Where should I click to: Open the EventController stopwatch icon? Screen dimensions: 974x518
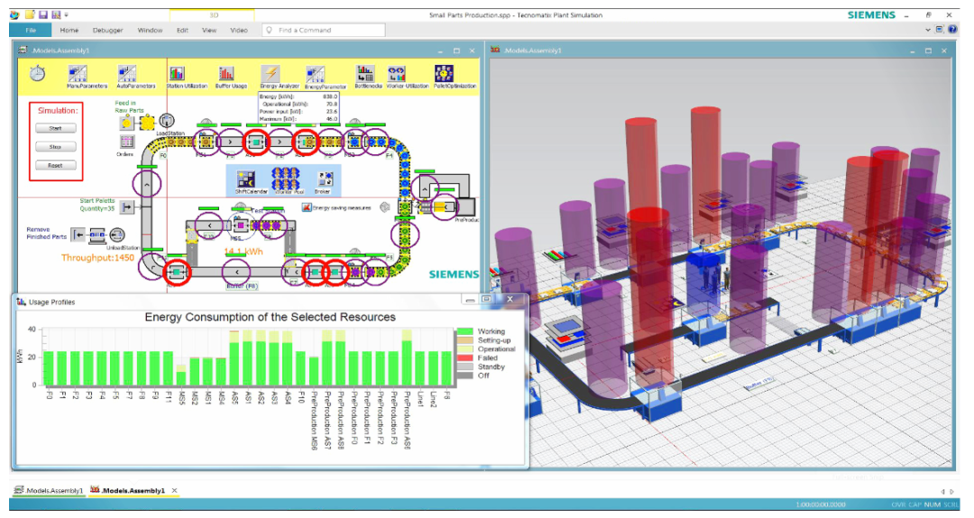coord(37,73)
